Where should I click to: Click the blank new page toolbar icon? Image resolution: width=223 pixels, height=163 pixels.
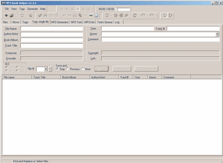tap(17, 15)
